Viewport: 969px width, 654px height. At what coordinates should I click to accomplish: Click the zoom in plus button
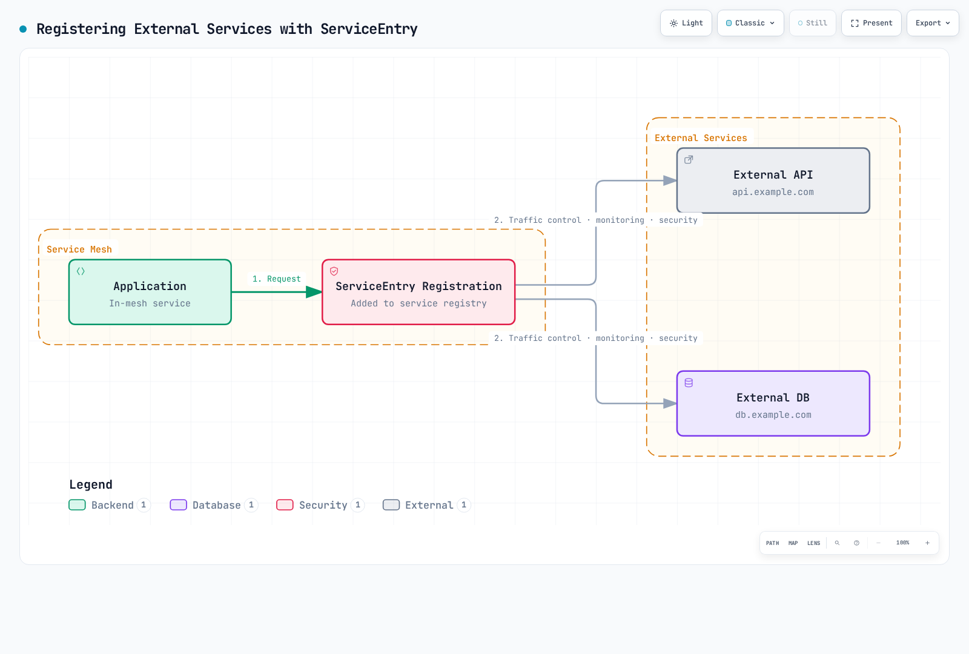[x=927, y=543]
